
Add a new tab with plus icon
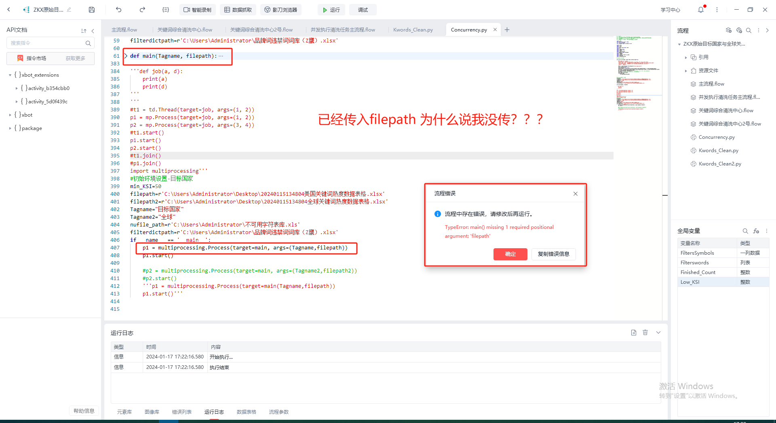click(507, 30)
